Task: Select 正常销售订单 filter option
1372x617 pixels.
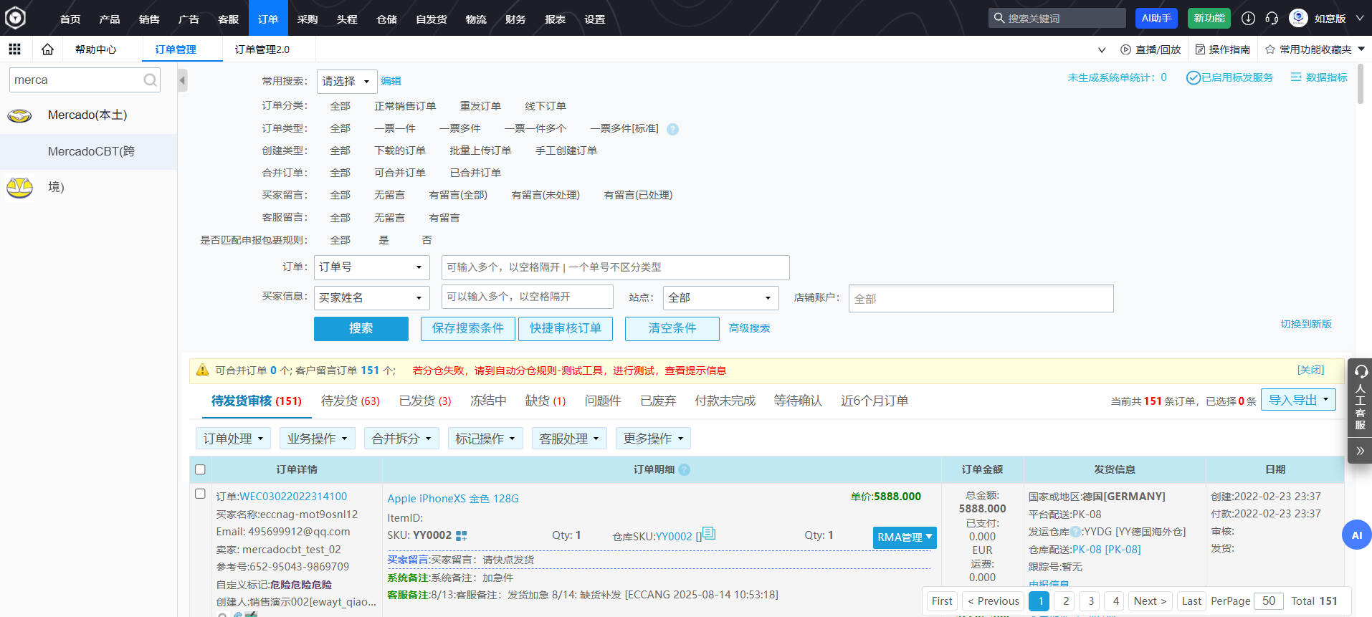Action: [405, 106]
